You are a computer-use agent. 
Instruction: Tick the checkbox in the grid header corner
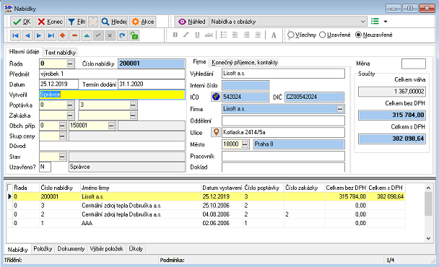coord(9,188)
